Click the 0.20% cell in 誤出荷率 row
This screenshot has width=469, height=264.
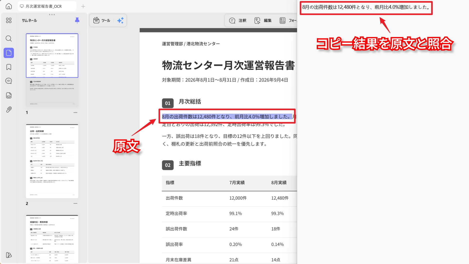[236, 244]
